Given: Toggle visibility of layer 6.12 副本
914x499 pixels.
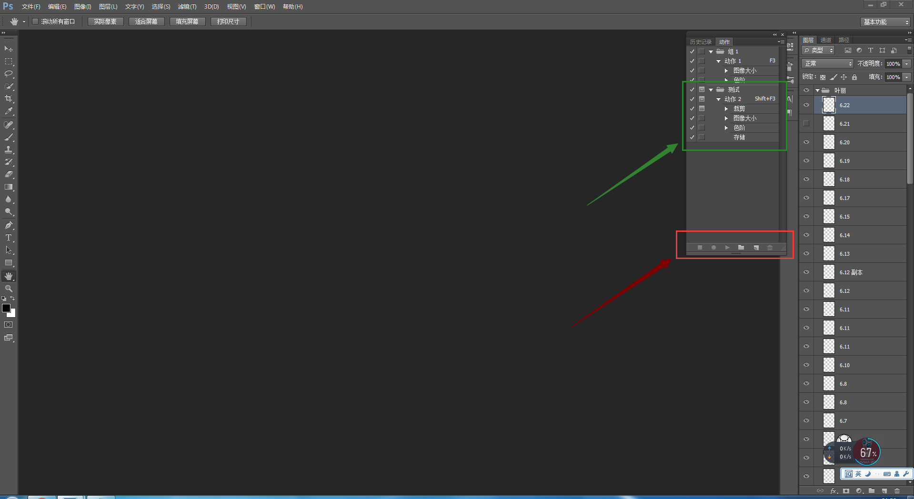Looking at the screenshot, I should [x=806, y=272].
